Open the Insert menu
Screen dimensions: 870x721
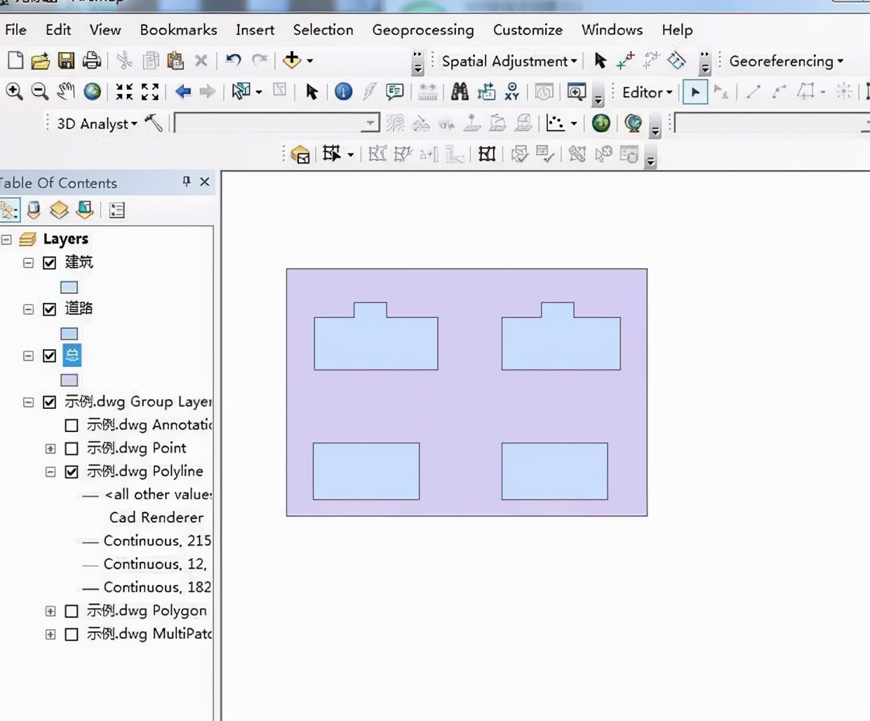[x=255, y=29]
